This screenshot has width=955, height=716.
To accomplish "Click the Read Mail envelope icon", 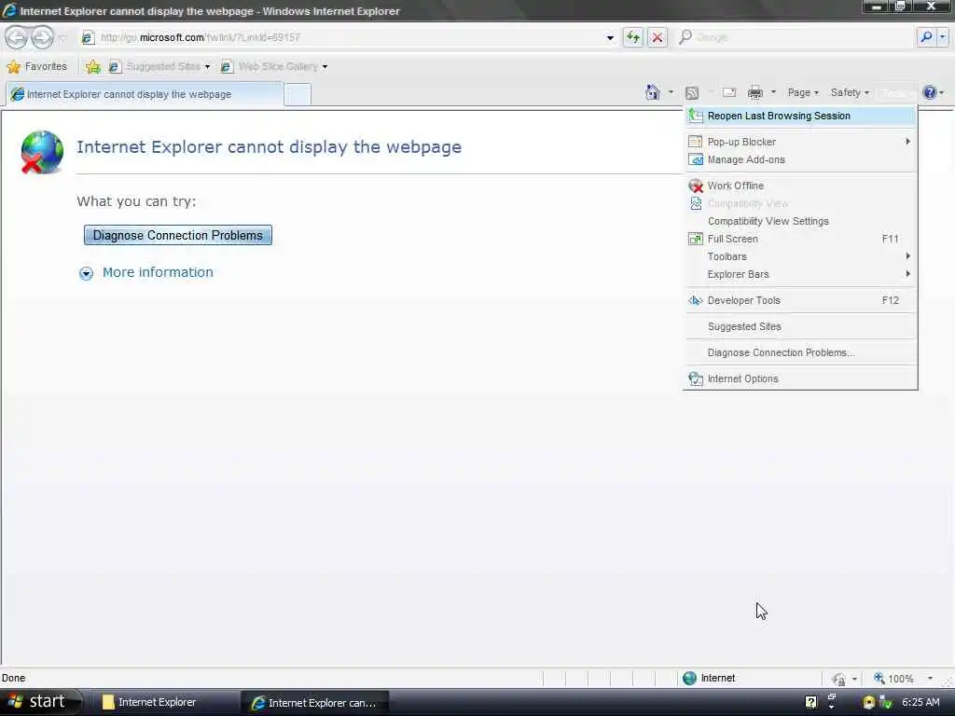I will 729,92.
